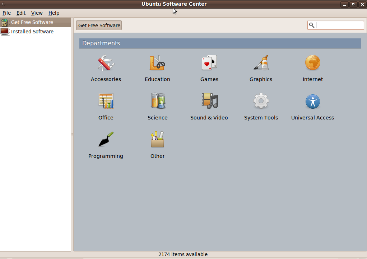The height and width of the screenshot is (259, 367).
Task: Open the Other department icon
Action: [157, 140]
